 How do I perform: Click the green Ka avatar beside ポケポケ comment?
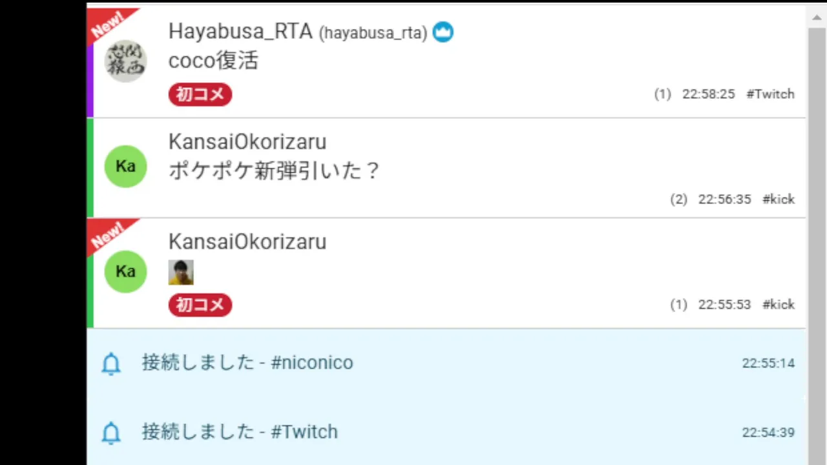click(x=126, y=166)
